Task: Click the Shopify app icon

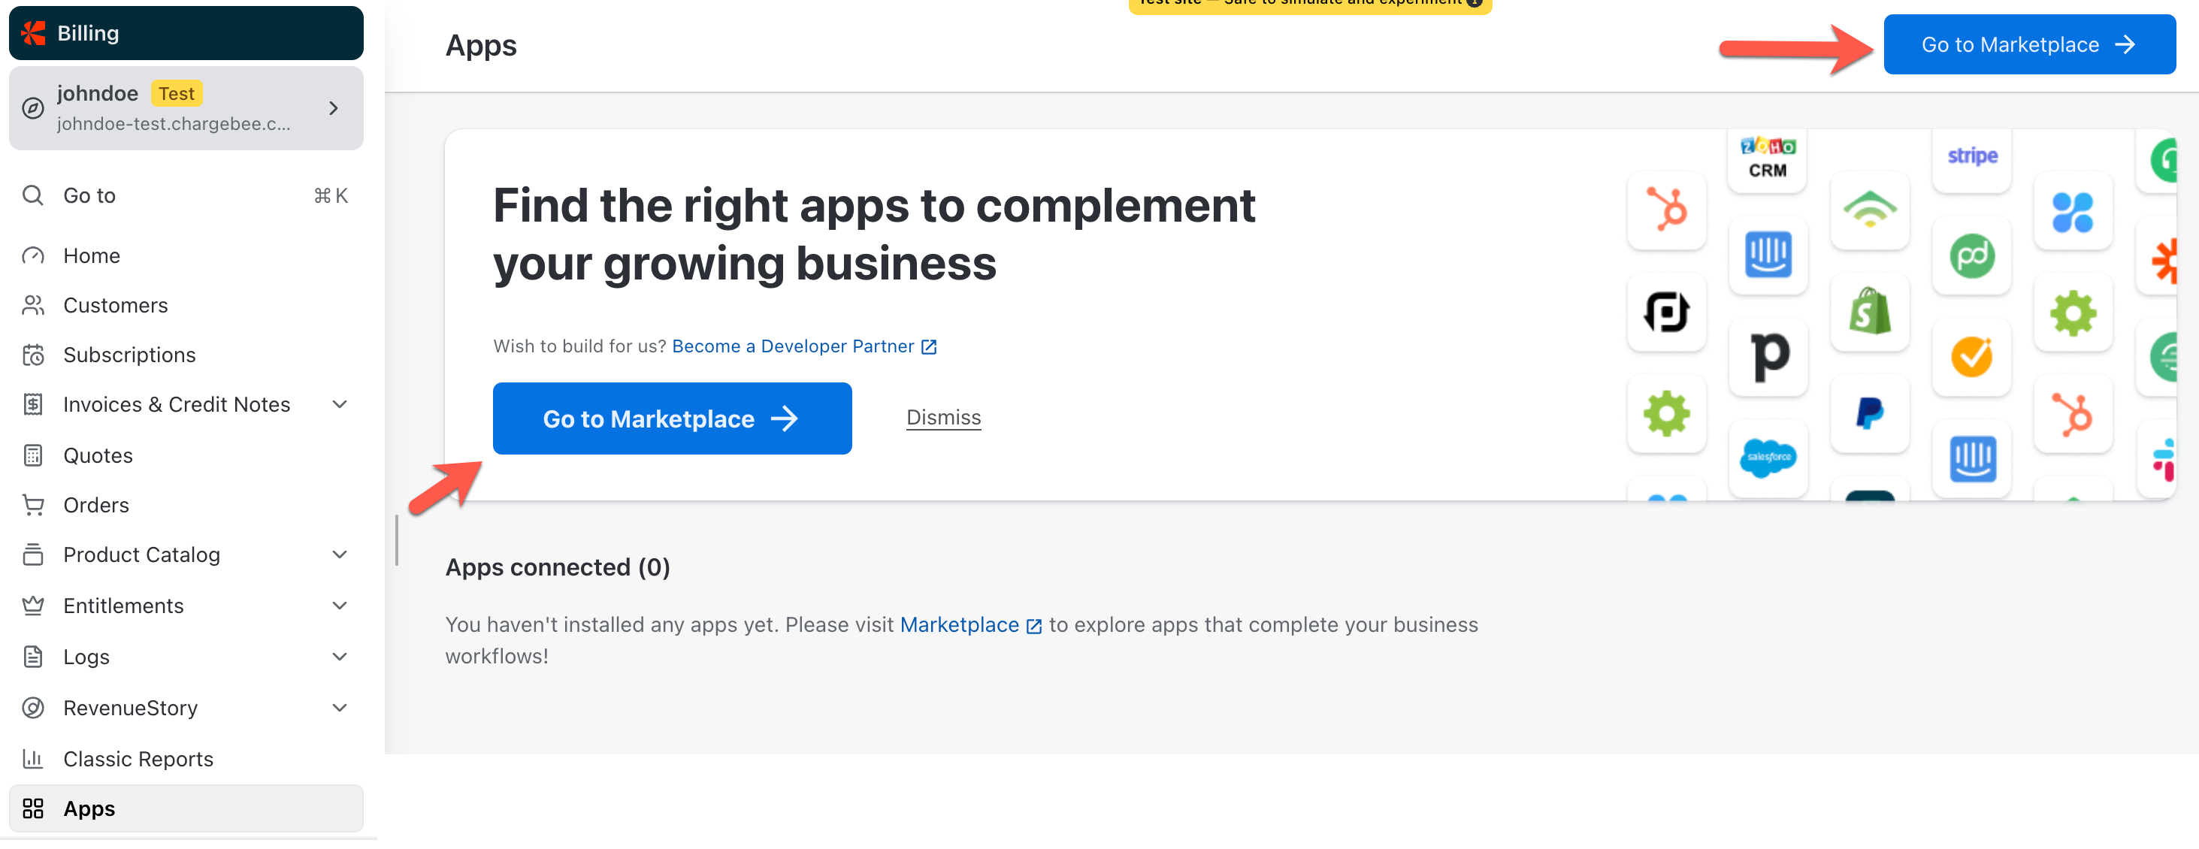Action: click(1870, 312)
